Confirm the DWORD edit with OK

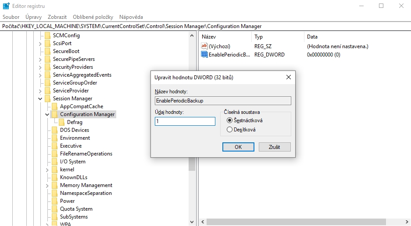(x=238, y=147)
